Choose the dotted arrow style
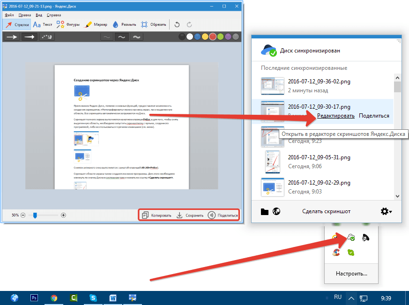Screen dimensions: 409x305 (47, 37)
